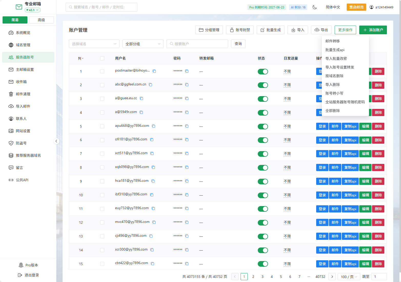Open the column (列) selector dropdown
Viewport: 401px width, 282px height.
pyautogui.click(x=80, y=58)
